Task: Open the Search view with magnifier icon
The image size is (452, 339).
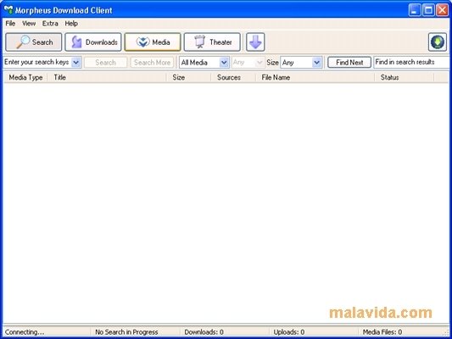Action: (x=33, y=42)
